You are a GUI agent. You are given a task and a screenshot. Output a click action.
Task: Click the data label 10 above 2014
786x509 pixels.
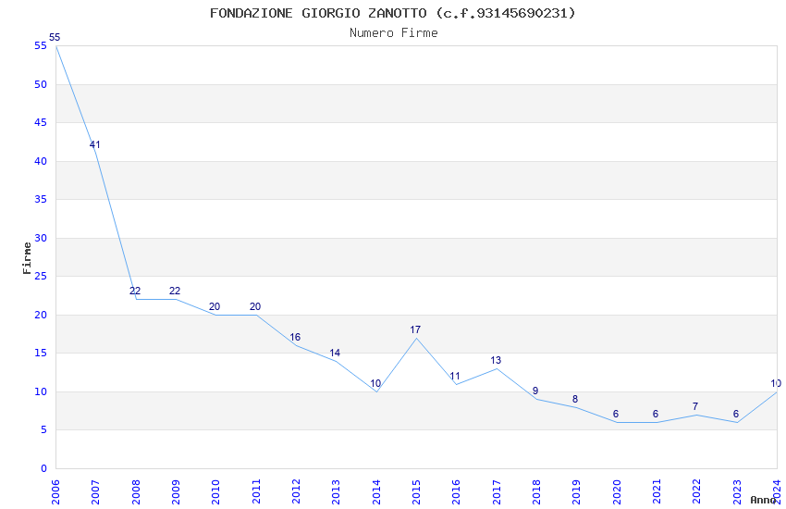tap(375, 383)
